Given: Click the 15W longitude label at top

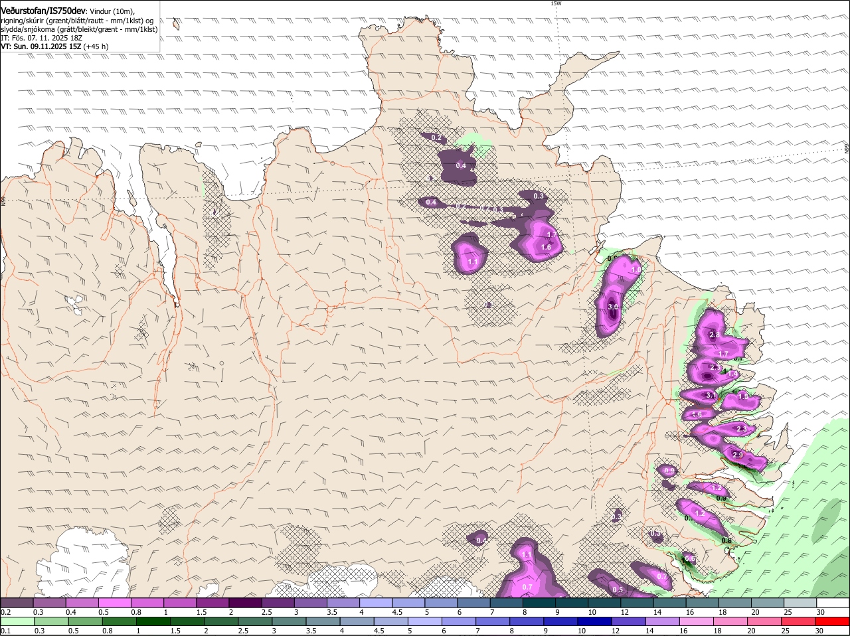Looking at the screenshot, I should 556,3.
